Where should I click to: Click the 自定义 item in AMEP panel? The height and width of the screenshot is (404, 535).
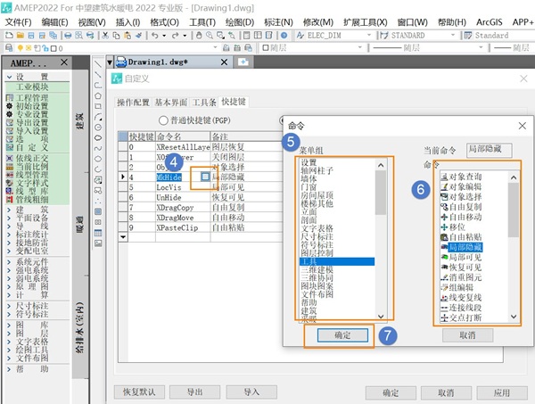coord(32,147)
